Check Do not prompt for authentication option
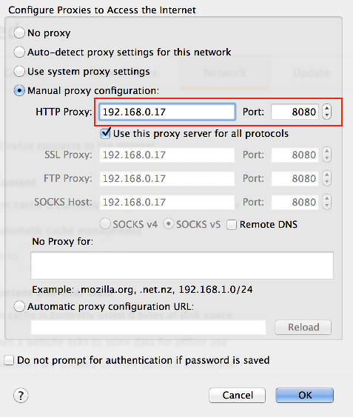353x417 pixels. 9,360
